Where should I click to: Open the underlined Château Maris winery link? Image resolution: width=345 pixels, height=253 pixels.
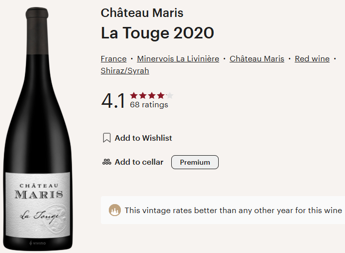click(x=257, y=59)
